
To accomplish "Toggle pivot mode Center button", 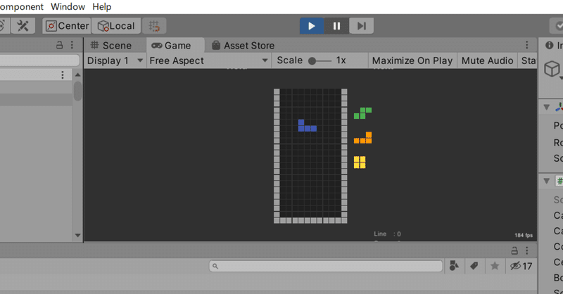I will point(67,26).
